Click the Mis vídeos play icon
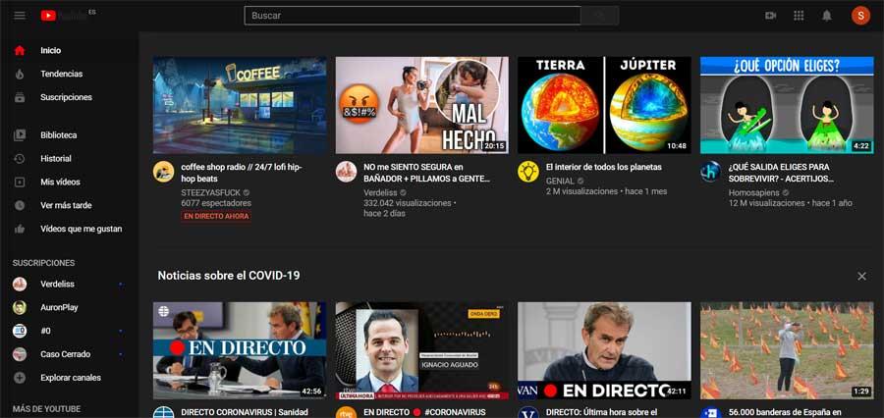The width and height of the screenshot is (884, 418). tap(20, 182)
